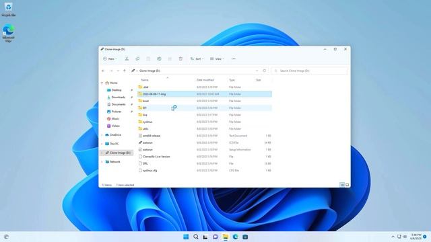Open the View dropdown menu
The image size is (431, 242).
[x=217, y=58]
